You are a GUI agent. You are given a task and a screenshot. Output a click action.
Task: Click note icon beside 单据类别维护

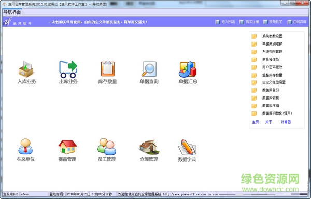click(254, 44)
